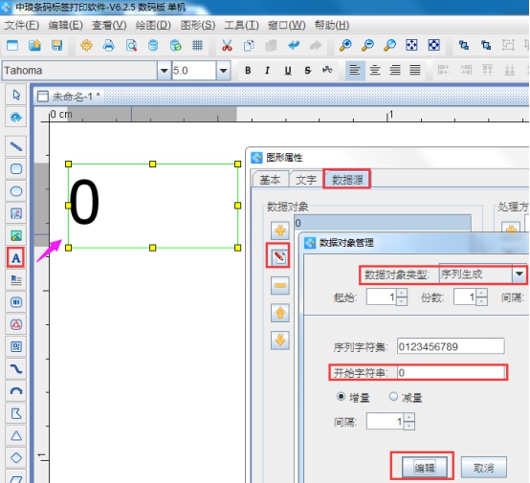Open the Tahoma font dropdown
The image size is (530, 483).
164,71
